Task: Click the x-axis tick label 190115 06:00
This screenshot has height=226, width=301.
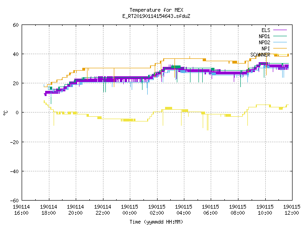Action: [211, 210]
